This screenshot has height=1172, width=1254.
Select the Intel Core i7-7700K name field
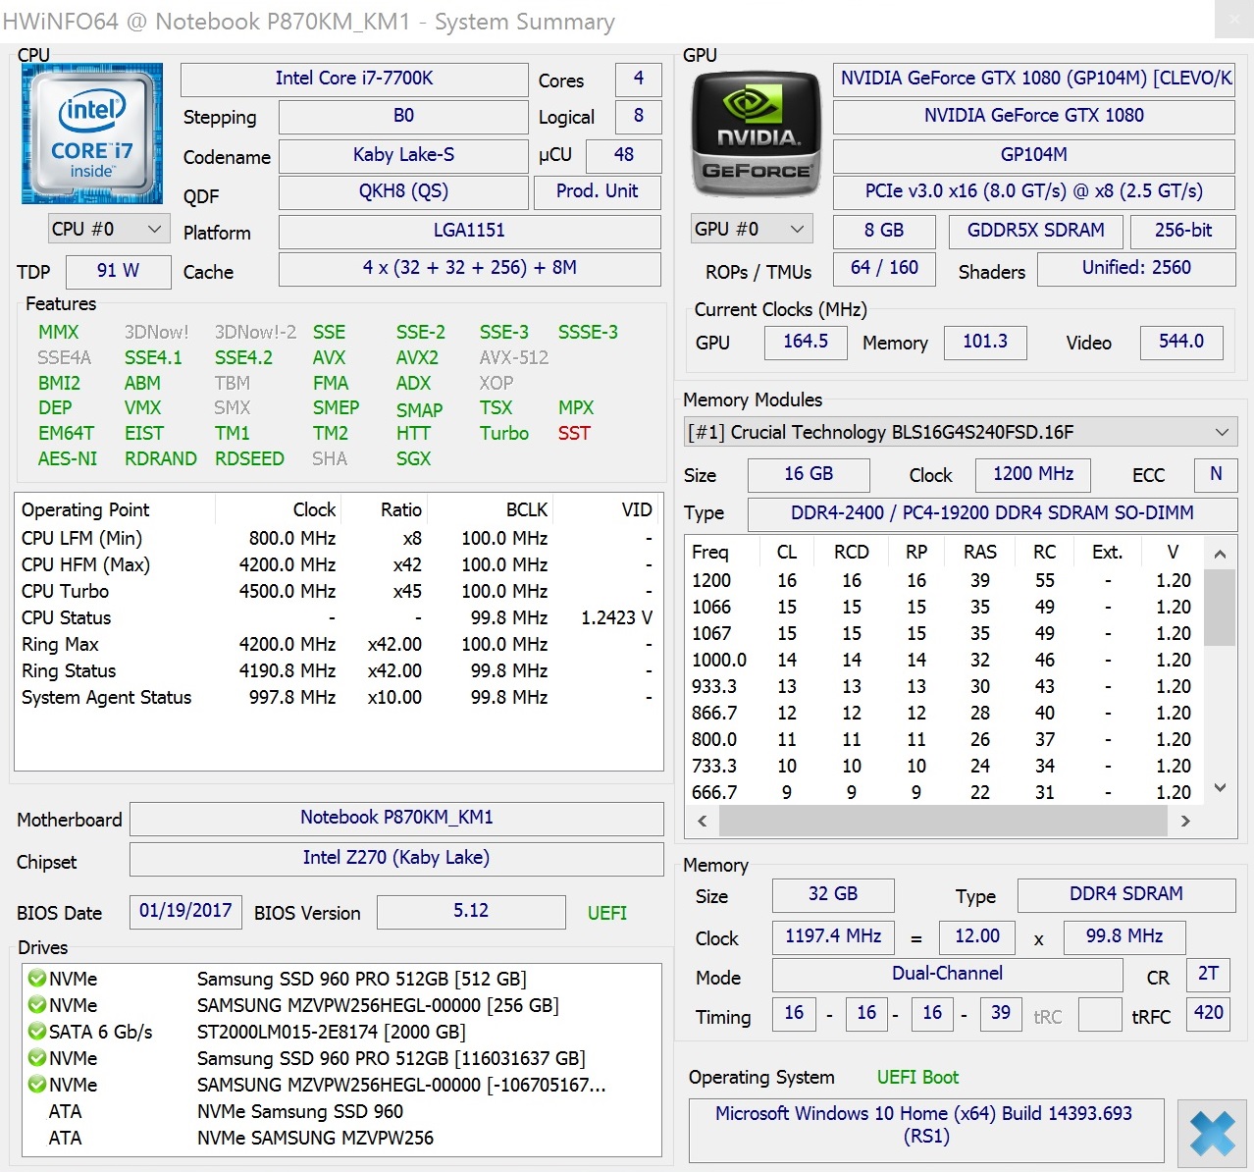[x=354, y=79]
